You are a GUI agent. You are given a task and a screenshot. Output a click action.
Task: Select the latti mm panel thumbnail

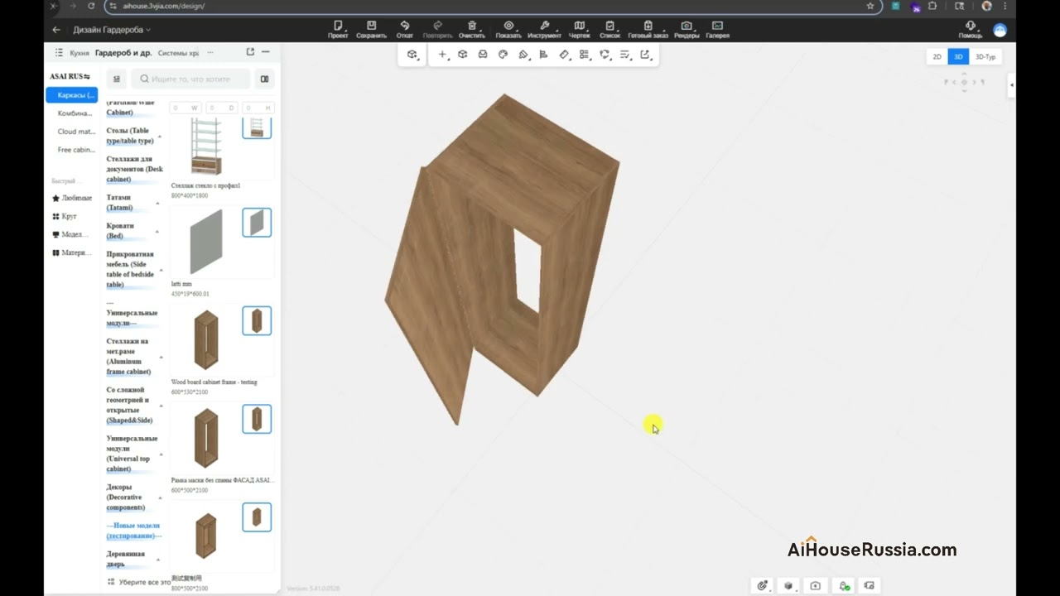[207, 242]
